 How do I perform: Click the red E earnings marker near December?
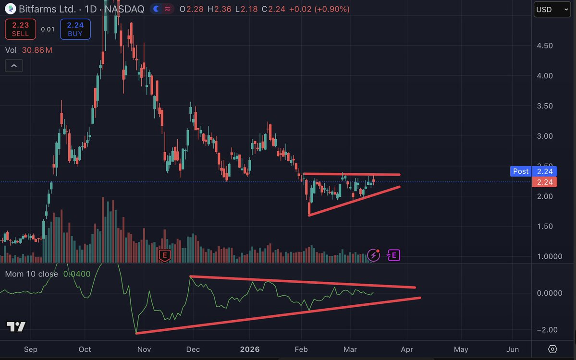pyautogui.click(x=165, y=255)
